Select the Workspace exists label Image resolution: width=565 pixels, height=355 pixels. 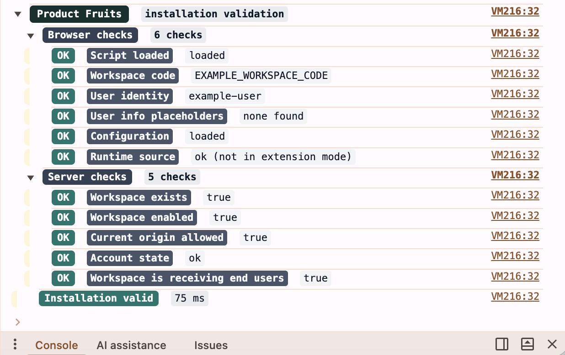139,198
